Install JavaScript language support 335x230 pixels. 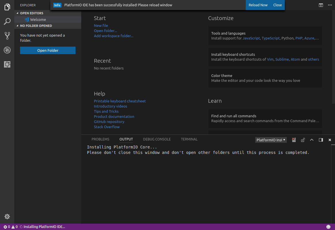point(251,38)
